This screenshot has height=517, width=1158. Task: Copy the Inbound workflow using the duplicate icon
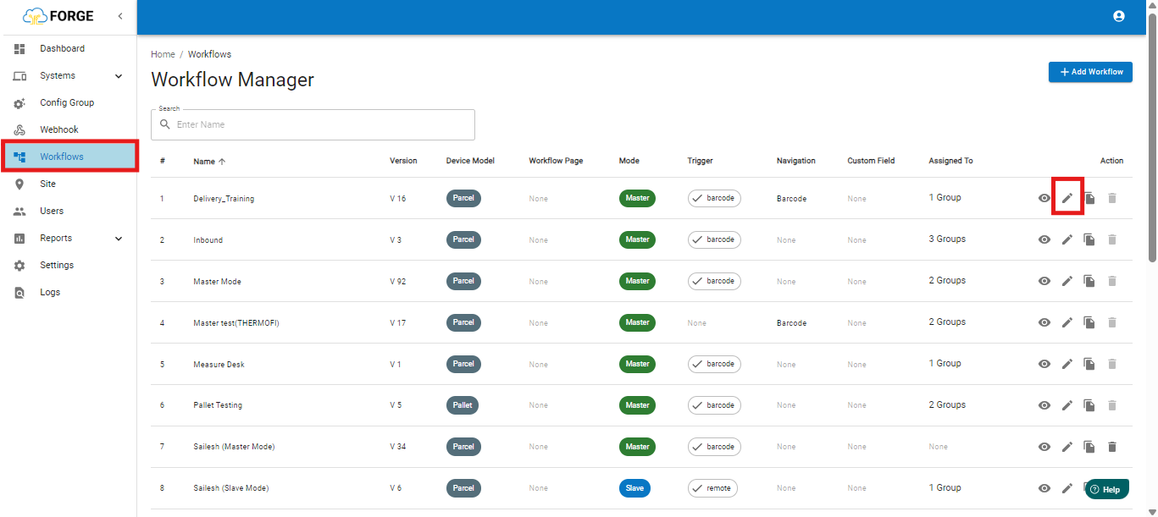pyautogui.click(x=1089, y=239)
